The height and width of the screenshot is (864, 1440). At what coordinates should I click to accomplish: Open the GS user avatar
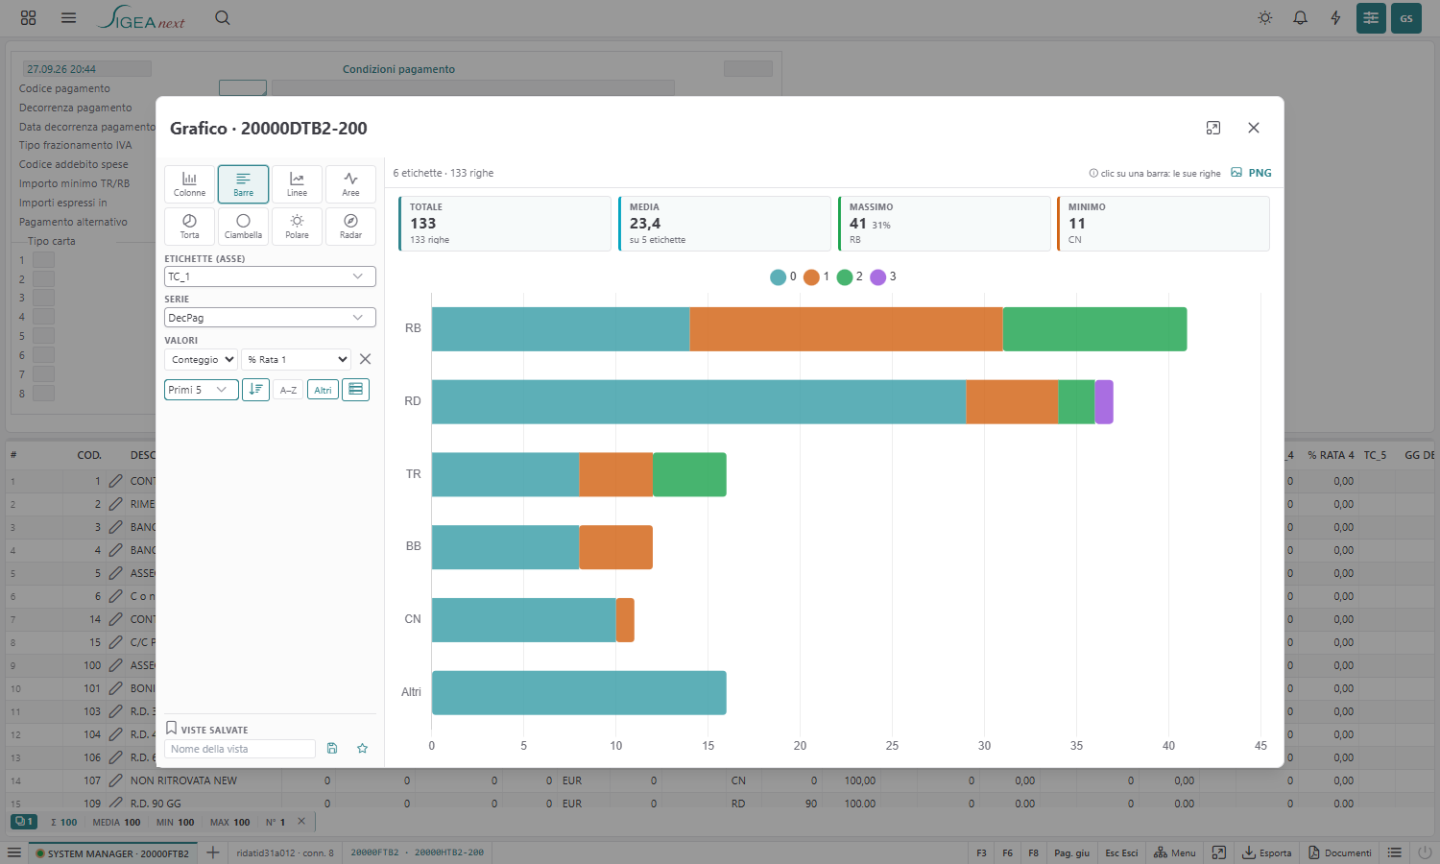[x=1406, y=18]
